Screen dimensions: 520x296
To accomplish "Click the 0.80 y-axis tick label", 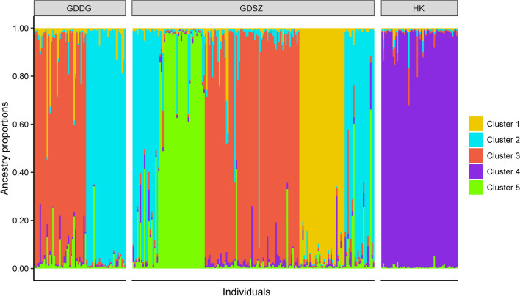I will coord(21,76).
